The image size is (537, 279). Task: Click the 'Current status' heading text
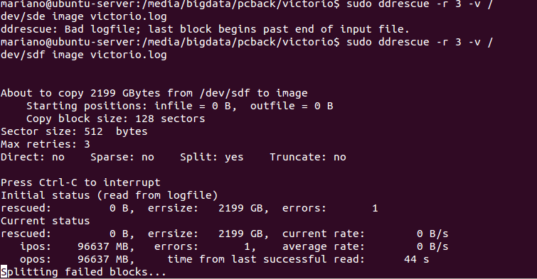(46, 221)
